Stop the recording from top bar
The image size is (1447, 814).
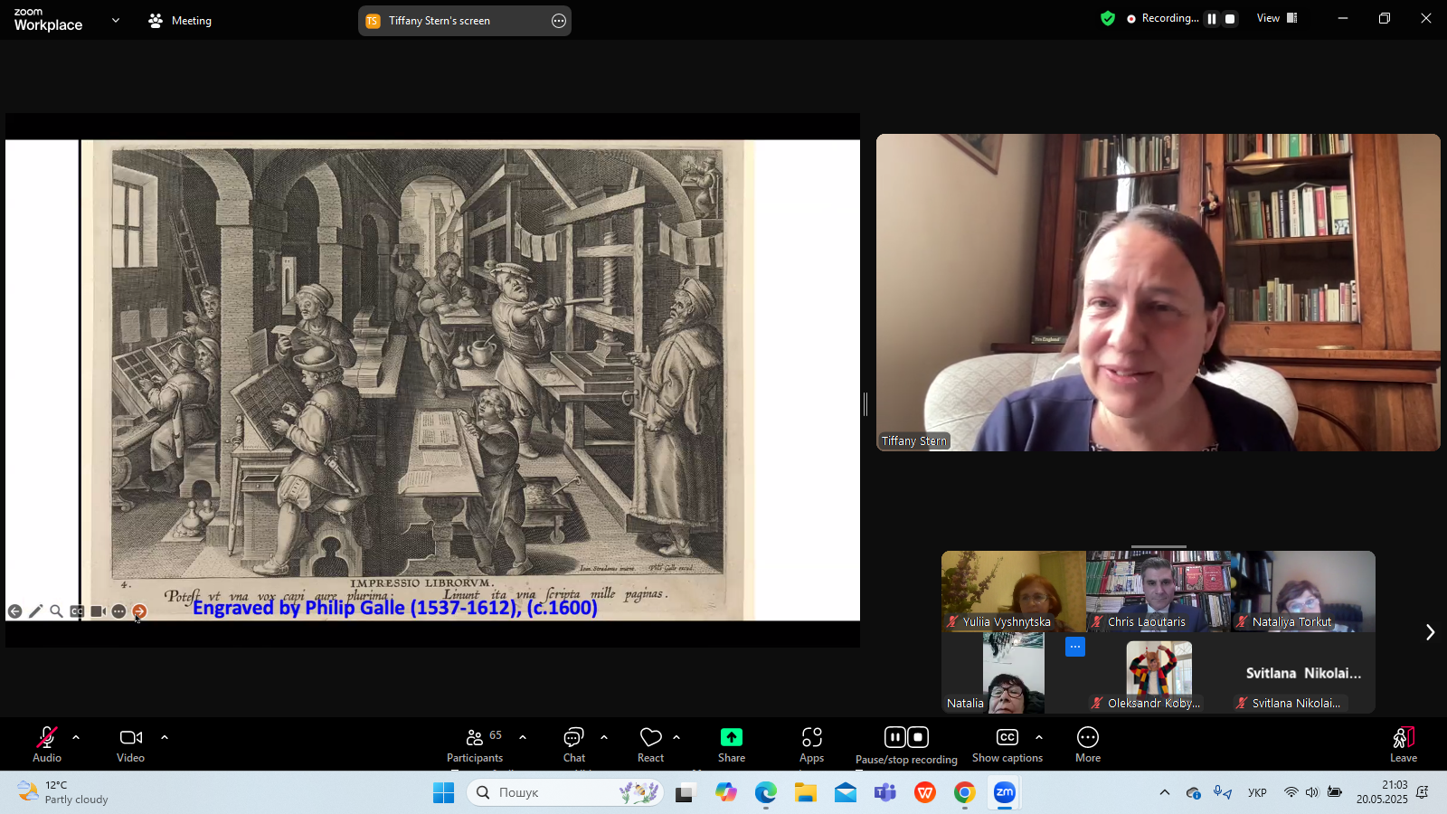pos(1230,19)
